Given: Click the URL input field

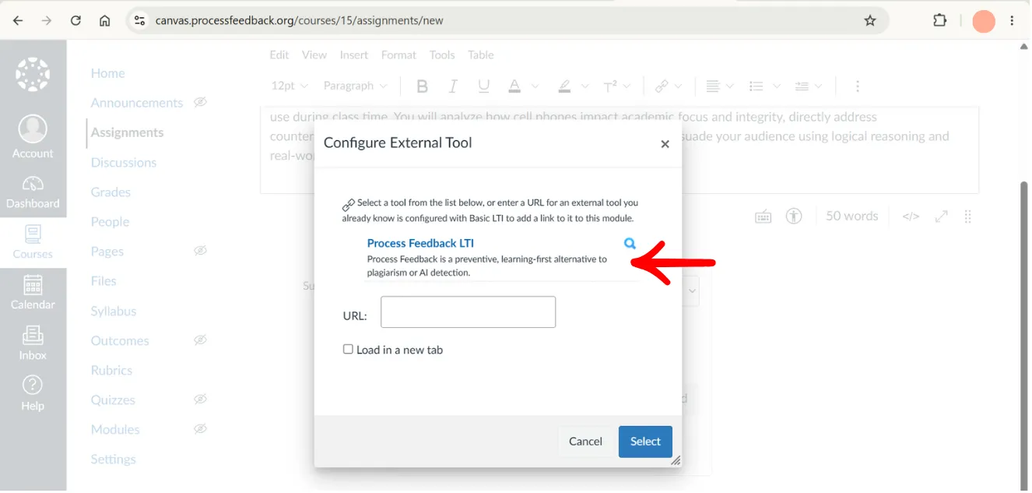Looking at the screenshot, I should 468,312.
